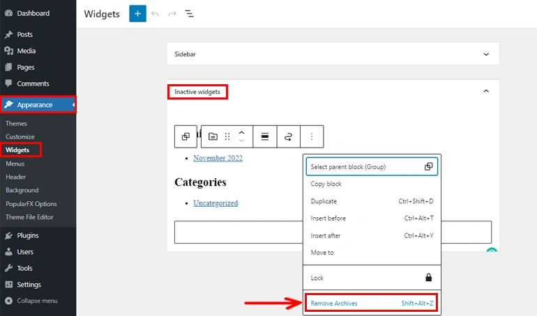
Task: Open Themes submenu item
Action: (16, 123)
